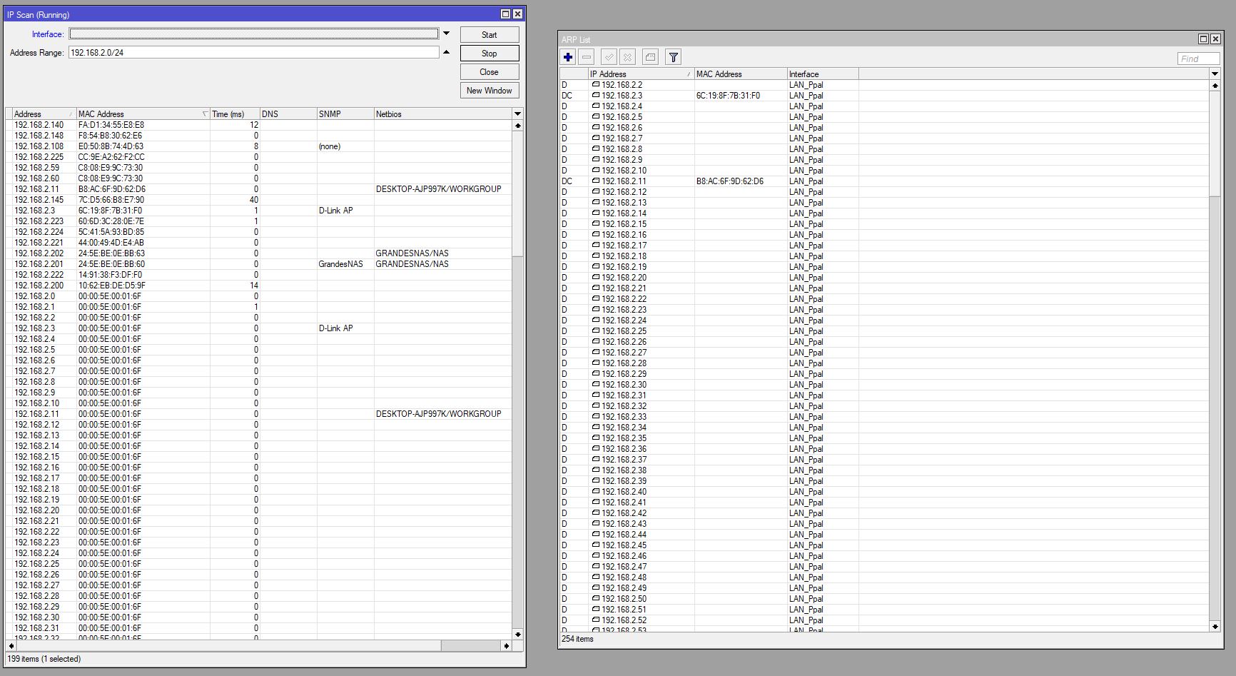Click the SNMP column header in IP Scan
Image resolution: width=1236 pixels, height=676 pixels.
(345, 114)
